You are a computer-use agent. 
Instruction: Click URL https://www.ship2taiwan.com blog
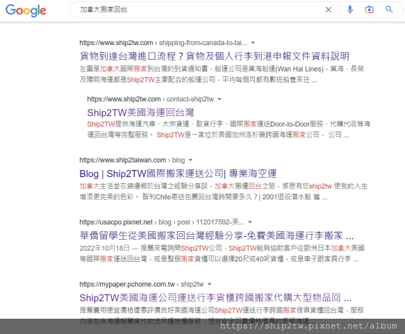point(132,160)
